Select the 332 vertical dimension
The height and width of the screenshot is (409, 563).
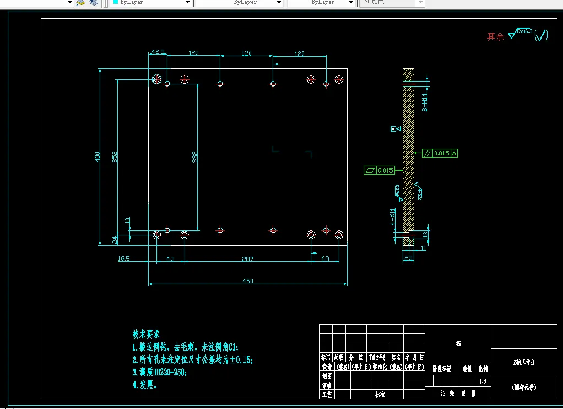click(194, 157)
